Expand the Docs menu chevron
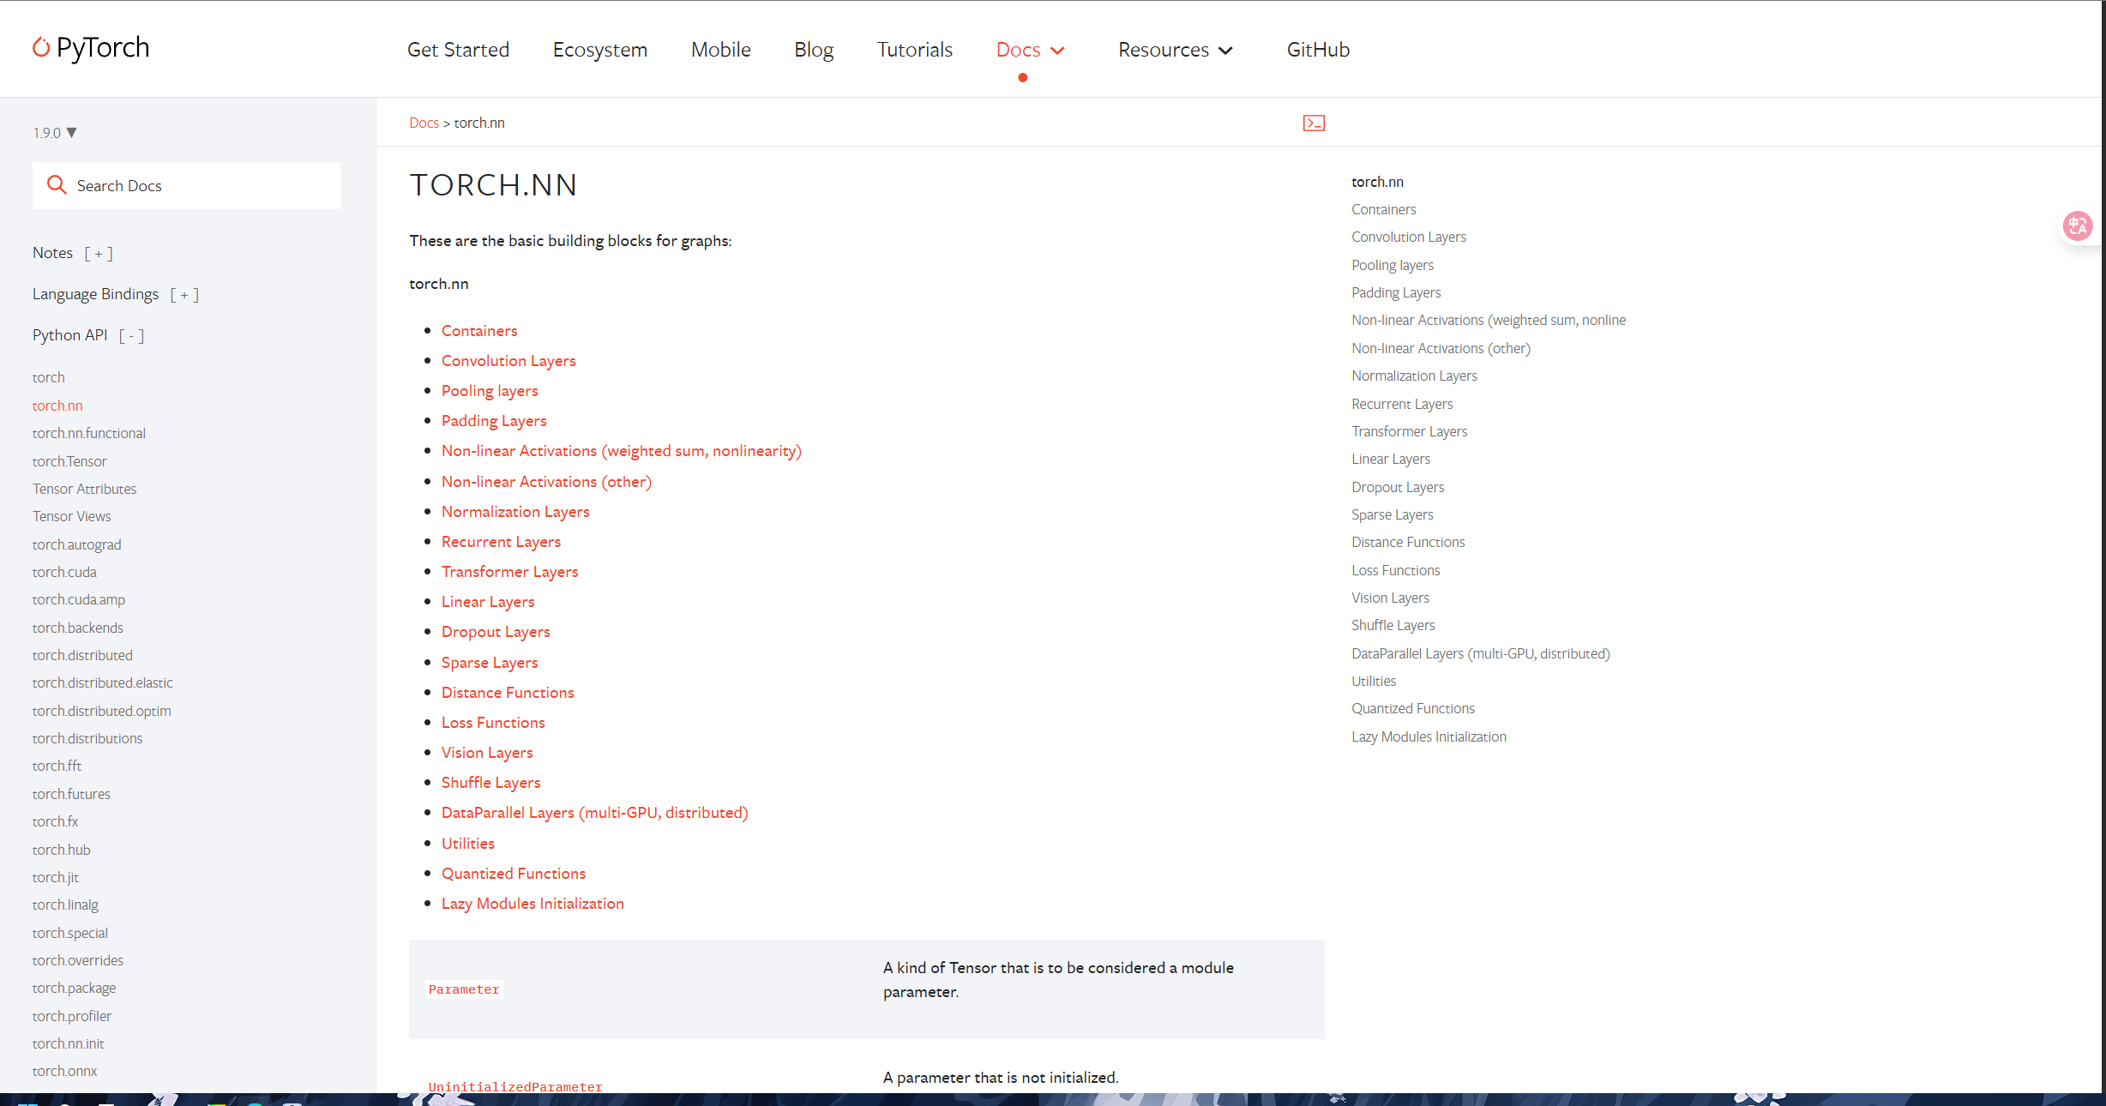Screen dimensions: 2106x1106 [1058, 51]
